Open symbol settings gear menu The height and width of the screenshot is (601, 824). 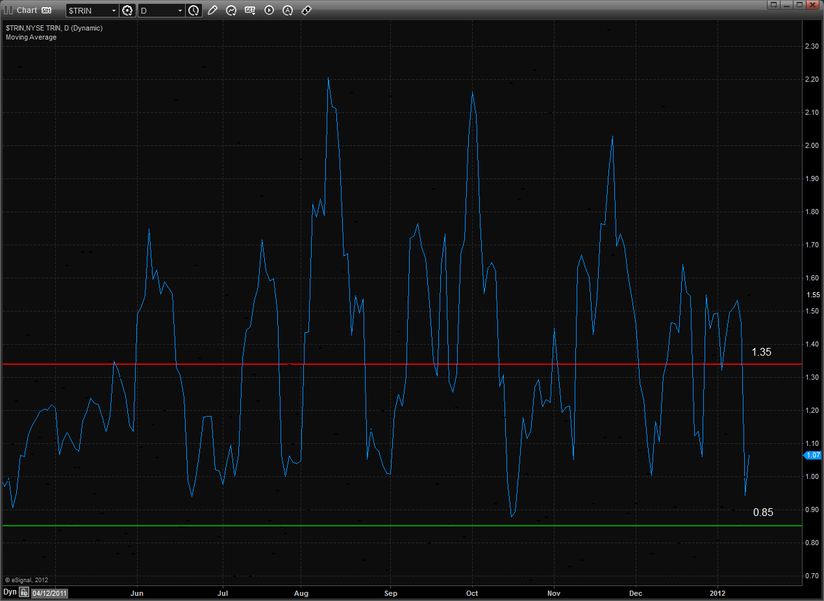coord(127,10)
